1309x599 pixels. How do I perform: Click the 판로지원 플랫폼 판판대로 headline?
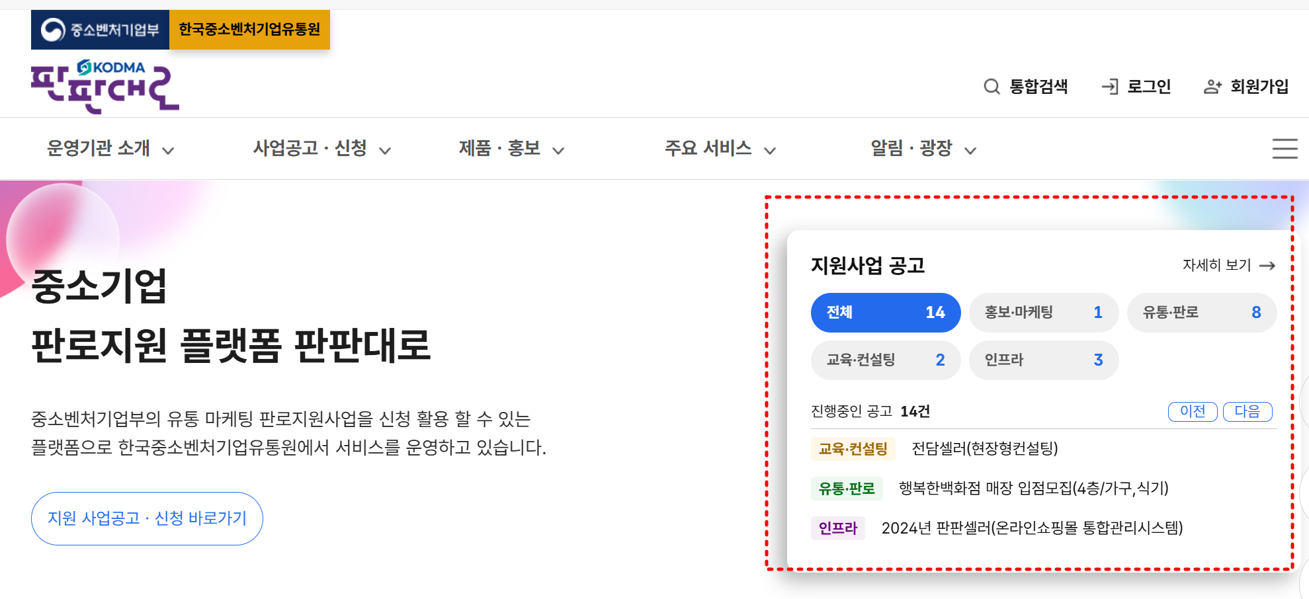pyautogui.click(x=231, y=346)
